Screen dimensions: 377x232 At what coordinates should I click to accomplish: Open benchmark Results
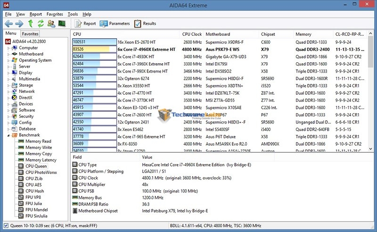(145, 24)
